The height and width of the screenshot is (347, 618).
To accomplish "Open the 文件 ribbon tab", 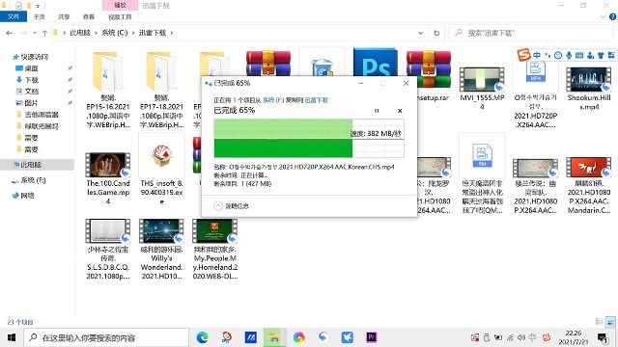I will tap(14, 16).
